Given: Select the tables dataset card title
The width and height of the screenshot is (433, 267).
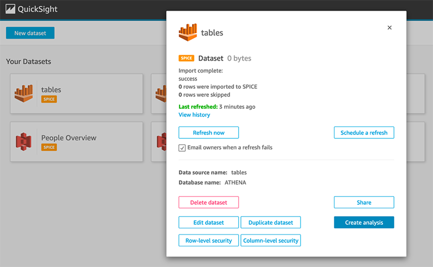Looking at the screenshot, I should pyautogui.click(x=51, y=89).
